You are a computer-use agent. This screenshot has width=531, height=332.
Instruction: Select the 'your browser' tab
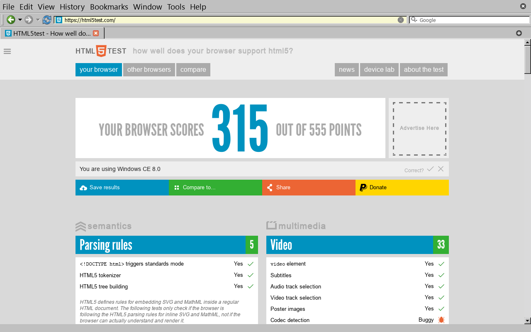(99, 70)
